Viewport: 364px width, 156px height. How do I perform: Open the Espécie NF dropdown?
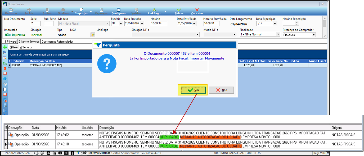121,23
